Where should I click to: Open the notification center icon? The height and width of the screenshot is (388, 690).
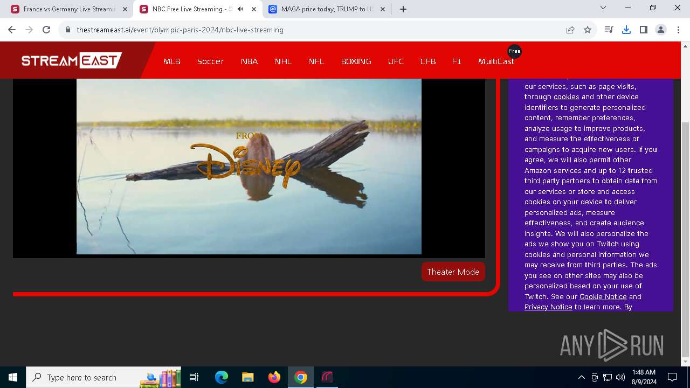coord(673,377)
